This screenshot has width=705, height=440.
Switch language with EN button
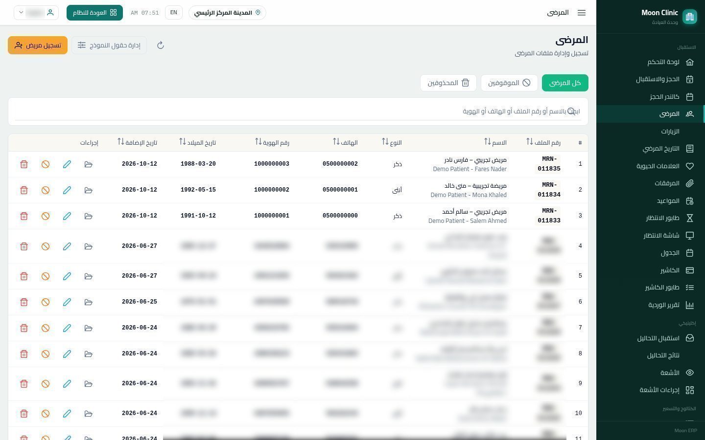174,13
